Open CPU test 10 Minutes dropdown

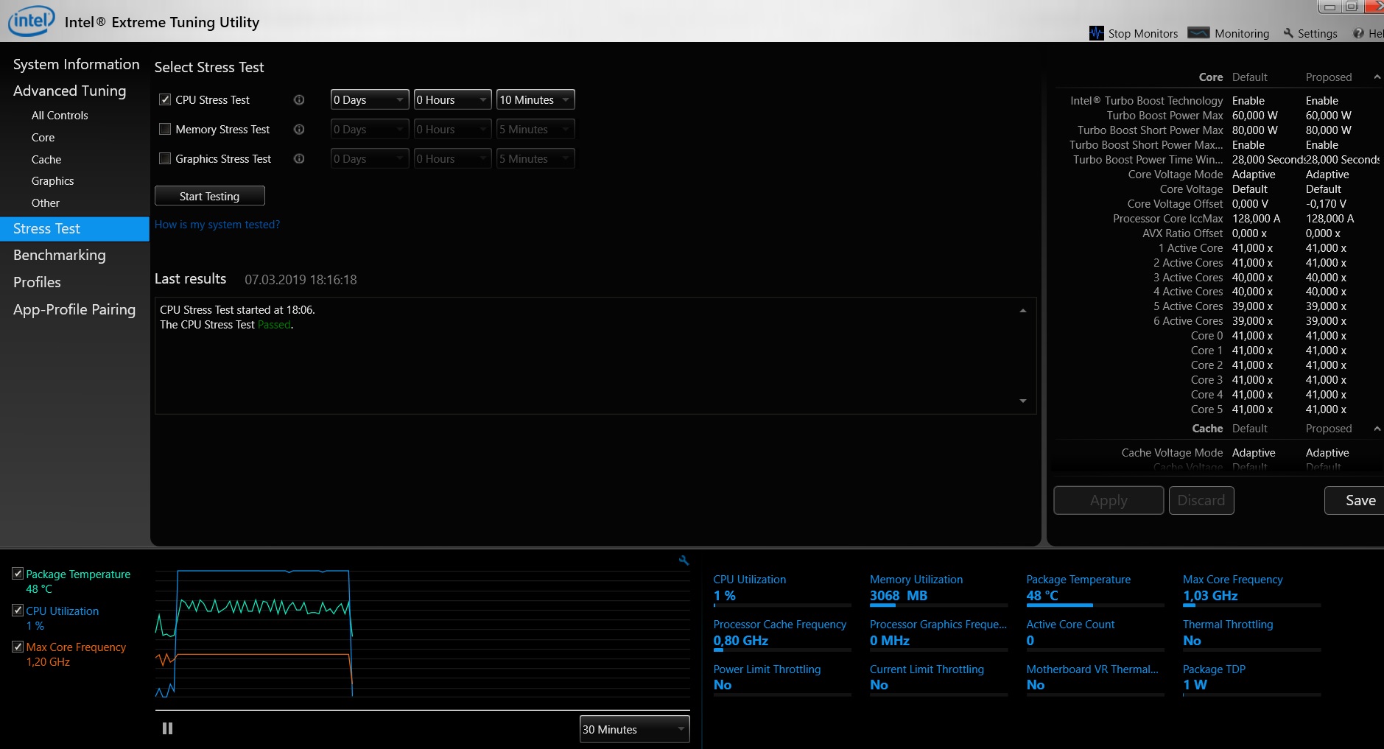pos(535,99)
